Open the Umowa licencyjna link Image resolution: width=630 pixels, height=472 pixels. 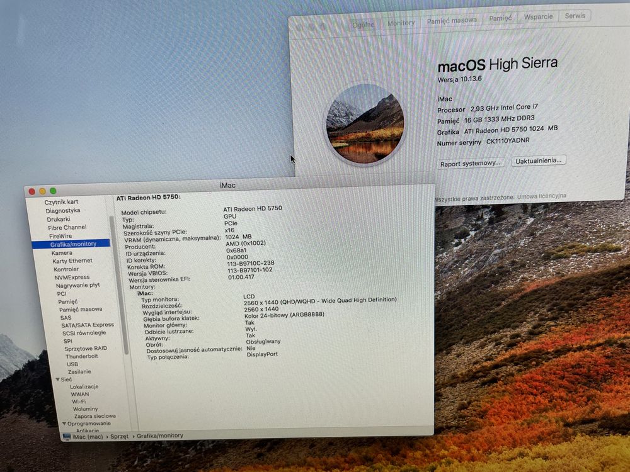pyautogui.click(x=542, y=196)
